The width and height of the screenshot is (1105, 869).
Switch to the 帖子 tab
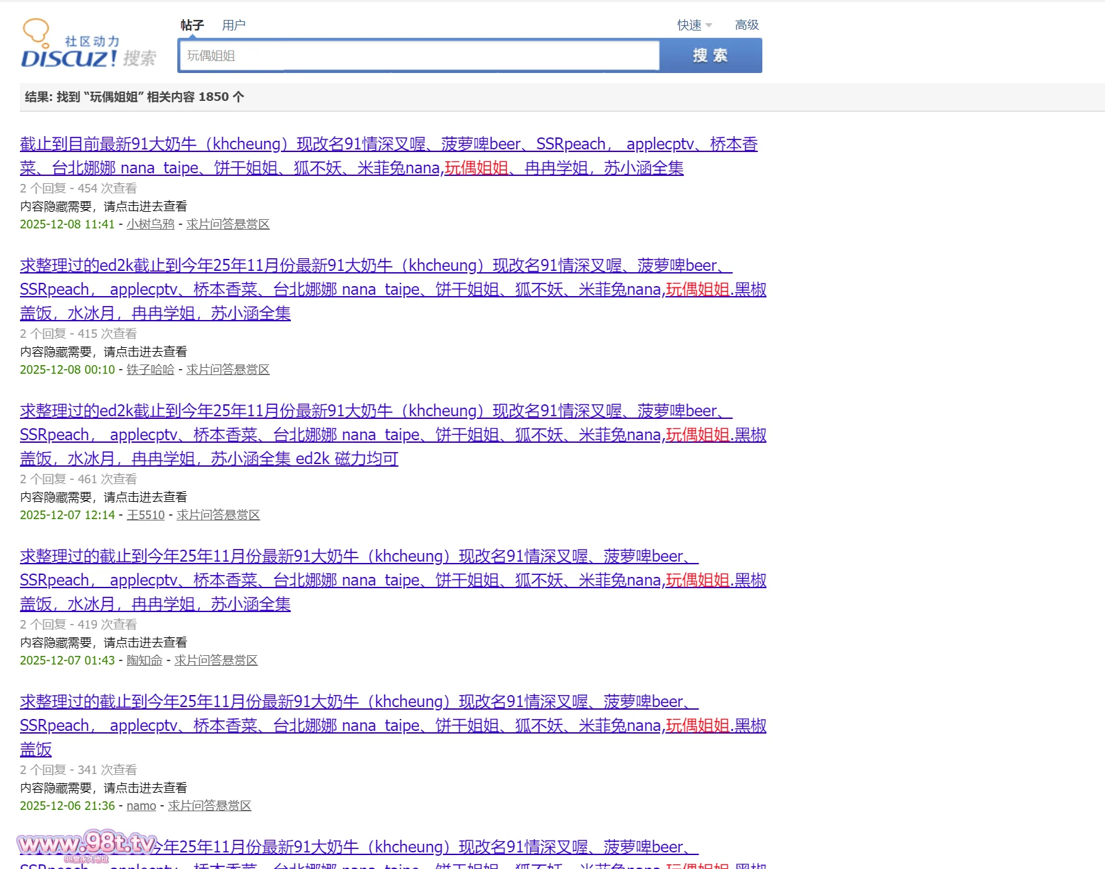coord(192,25)
